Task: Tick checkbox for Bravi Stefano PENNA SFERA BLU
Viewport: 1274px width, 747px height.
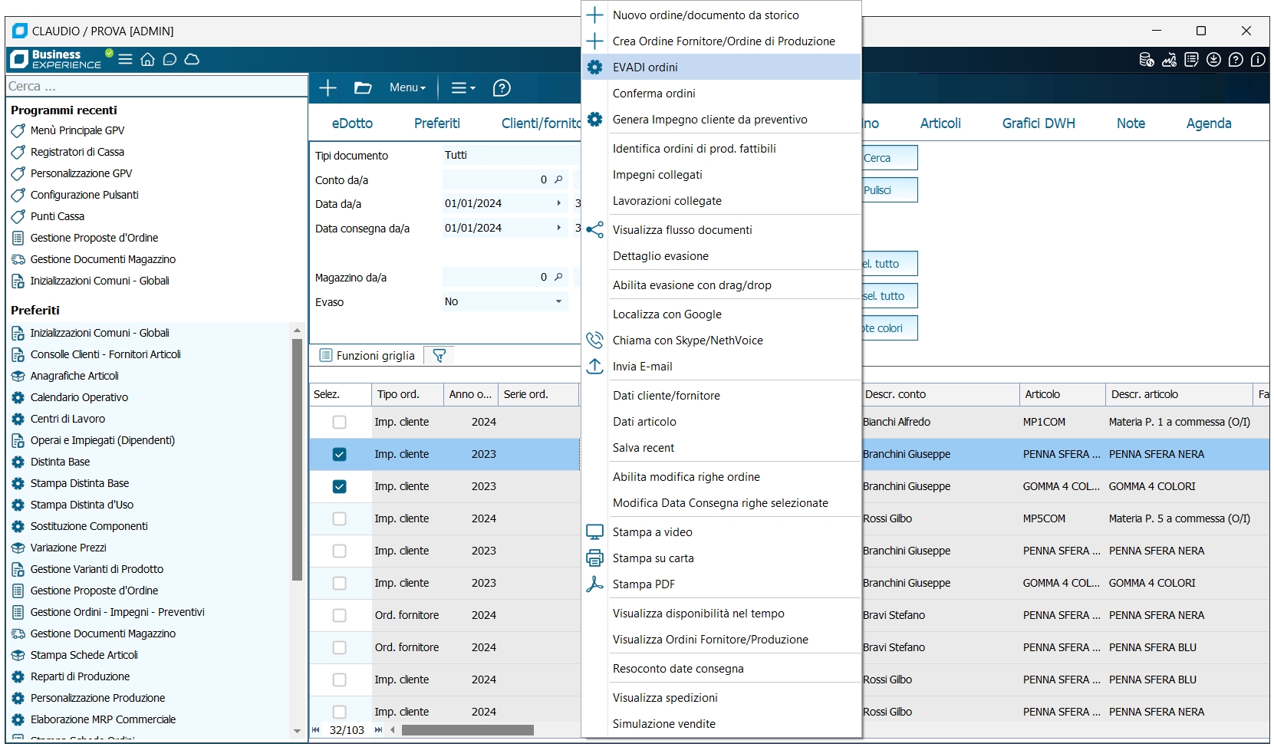Action: coord(339,647)
